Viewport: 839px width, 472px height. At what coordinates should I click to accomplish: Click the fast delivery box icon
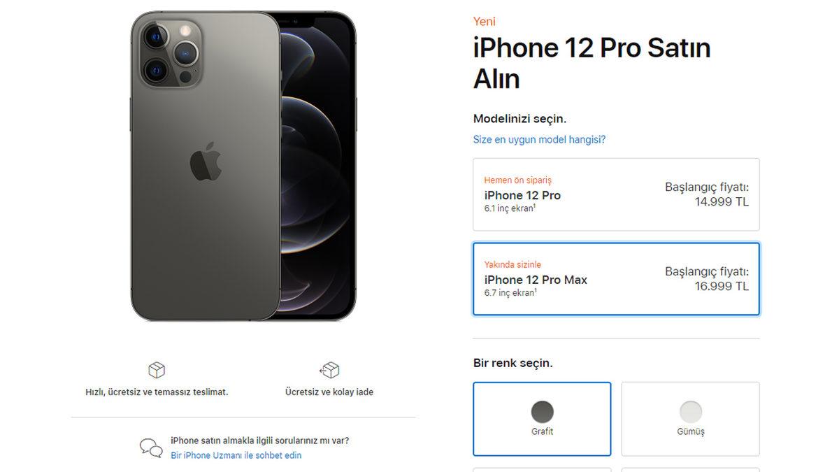point(157,371)
